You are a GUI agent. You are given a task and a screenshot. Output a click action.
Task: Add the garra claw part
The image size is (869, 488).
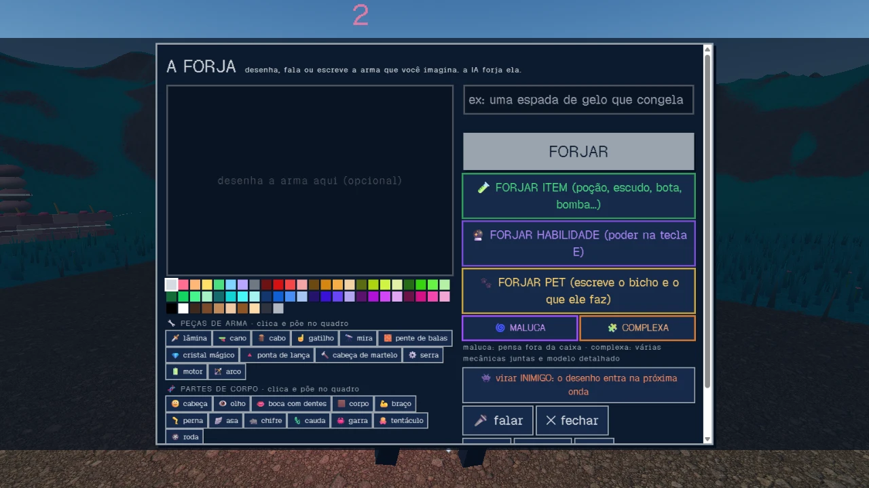point(352,421)
